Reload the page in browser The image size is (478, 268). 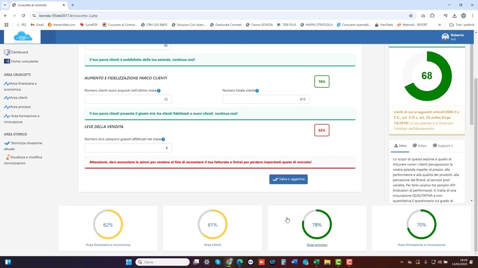(24, 16)
